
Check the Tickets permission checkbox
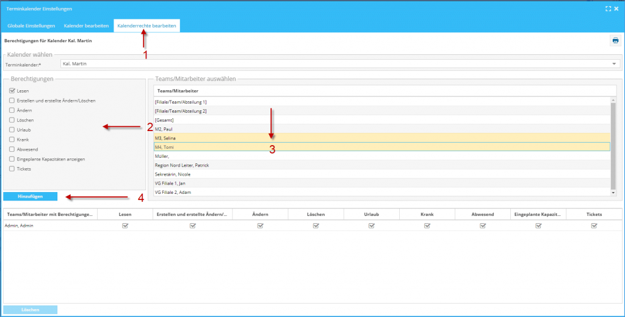(12, 169)
